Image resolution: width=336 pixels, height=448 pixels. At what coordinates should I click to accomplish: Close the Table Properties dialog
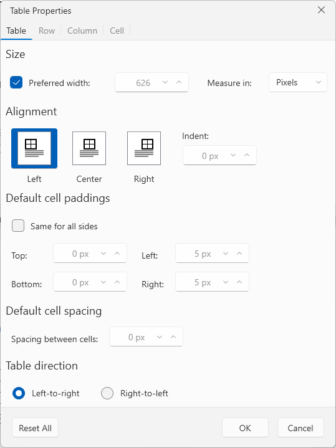pos(322,10)
